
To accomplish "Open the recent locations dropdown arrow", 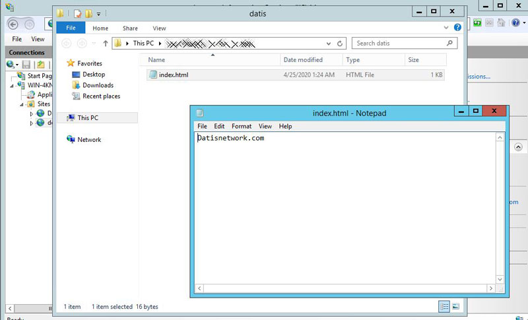I will [x=94, y=44].
